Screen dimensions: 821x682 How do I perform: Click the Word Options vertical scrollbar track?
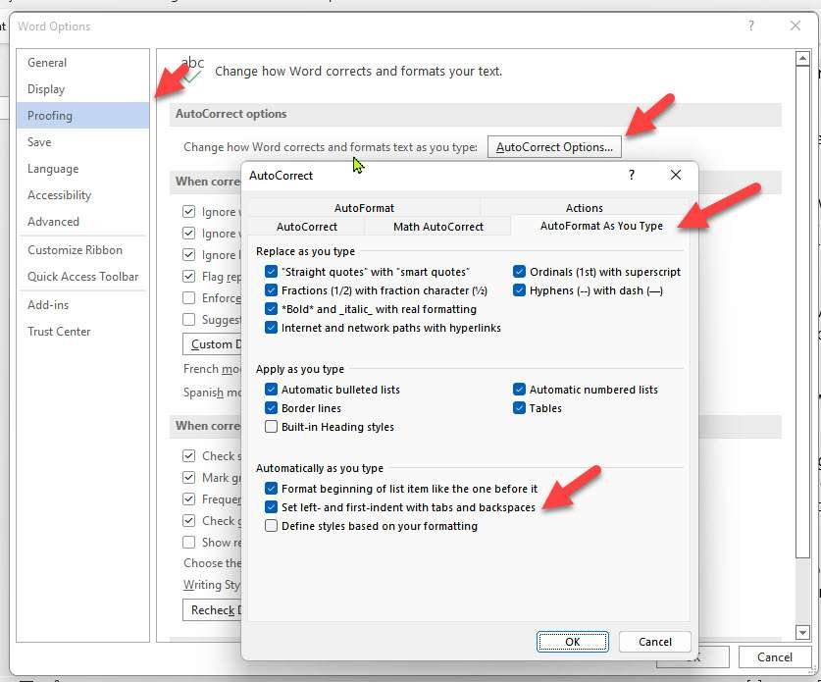[802, 591]
